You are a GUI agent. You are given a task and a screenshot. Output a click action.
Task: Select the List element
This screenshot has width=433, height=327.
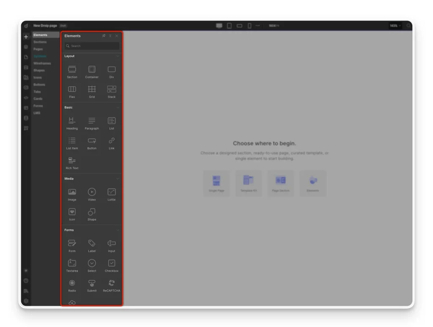point(112,124)
